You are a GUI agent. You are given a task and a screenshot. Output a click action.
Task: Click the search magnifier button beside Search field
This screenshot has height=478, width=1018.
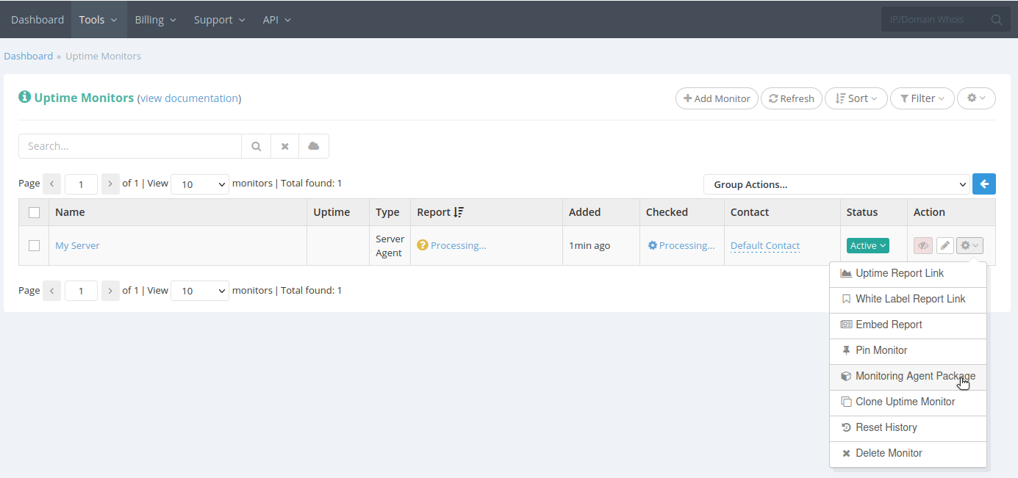(x=257, y=146)
